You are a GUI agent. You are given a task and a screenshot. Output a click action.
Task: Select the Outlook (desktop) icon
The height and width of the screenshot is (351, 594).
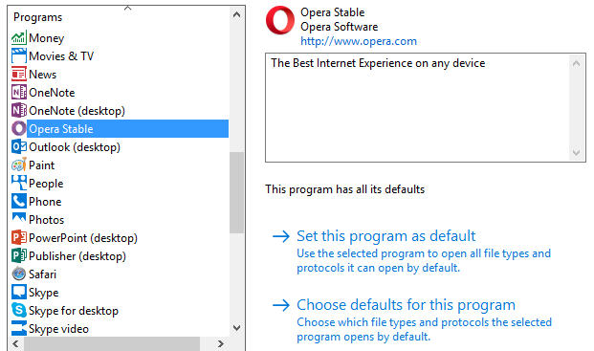(18, 147)
